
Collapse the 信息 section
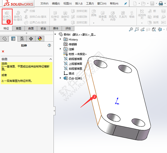[50, 59]
